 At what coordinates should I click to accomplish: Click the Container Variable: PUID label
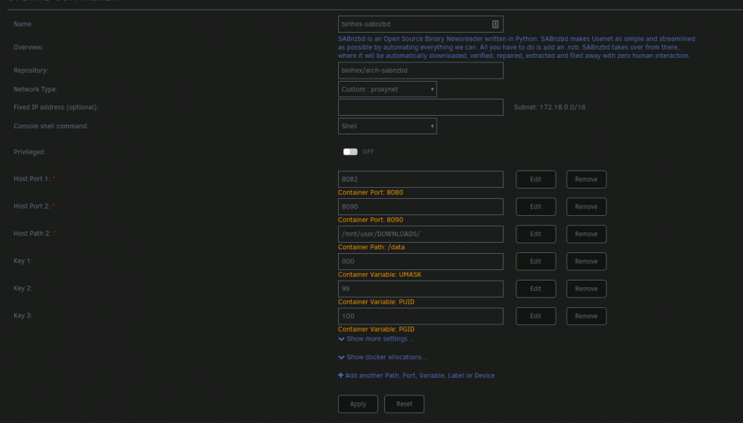pos(376,302)
